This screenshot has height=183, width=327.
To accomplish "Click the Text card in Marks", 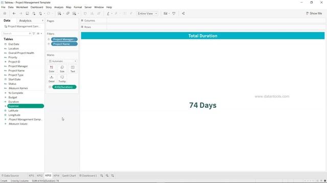I will [x=73, y=69].
